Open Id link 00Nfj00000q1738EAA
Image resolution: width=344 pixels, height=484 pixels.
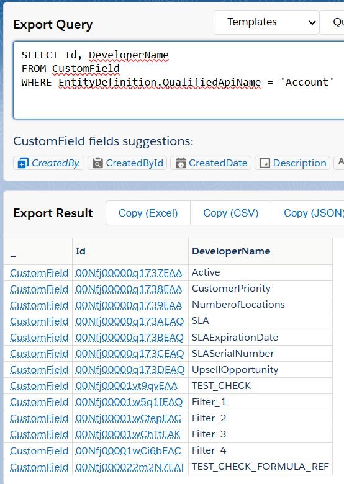[x=129, y=289]
